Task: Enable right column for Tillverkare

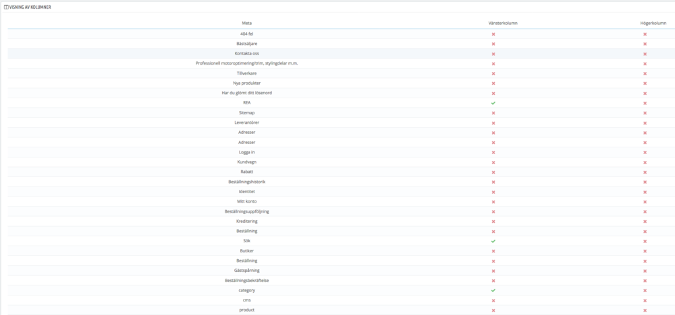Action: (645, 74)
